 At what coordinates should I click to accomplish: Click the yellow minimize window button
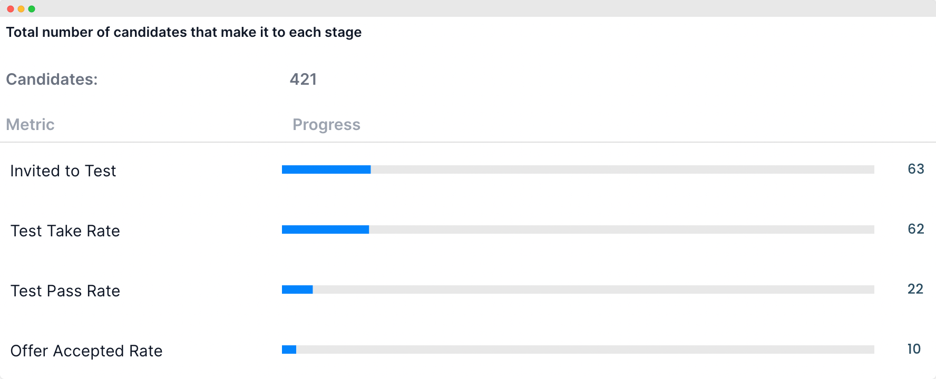coord(21,9)
